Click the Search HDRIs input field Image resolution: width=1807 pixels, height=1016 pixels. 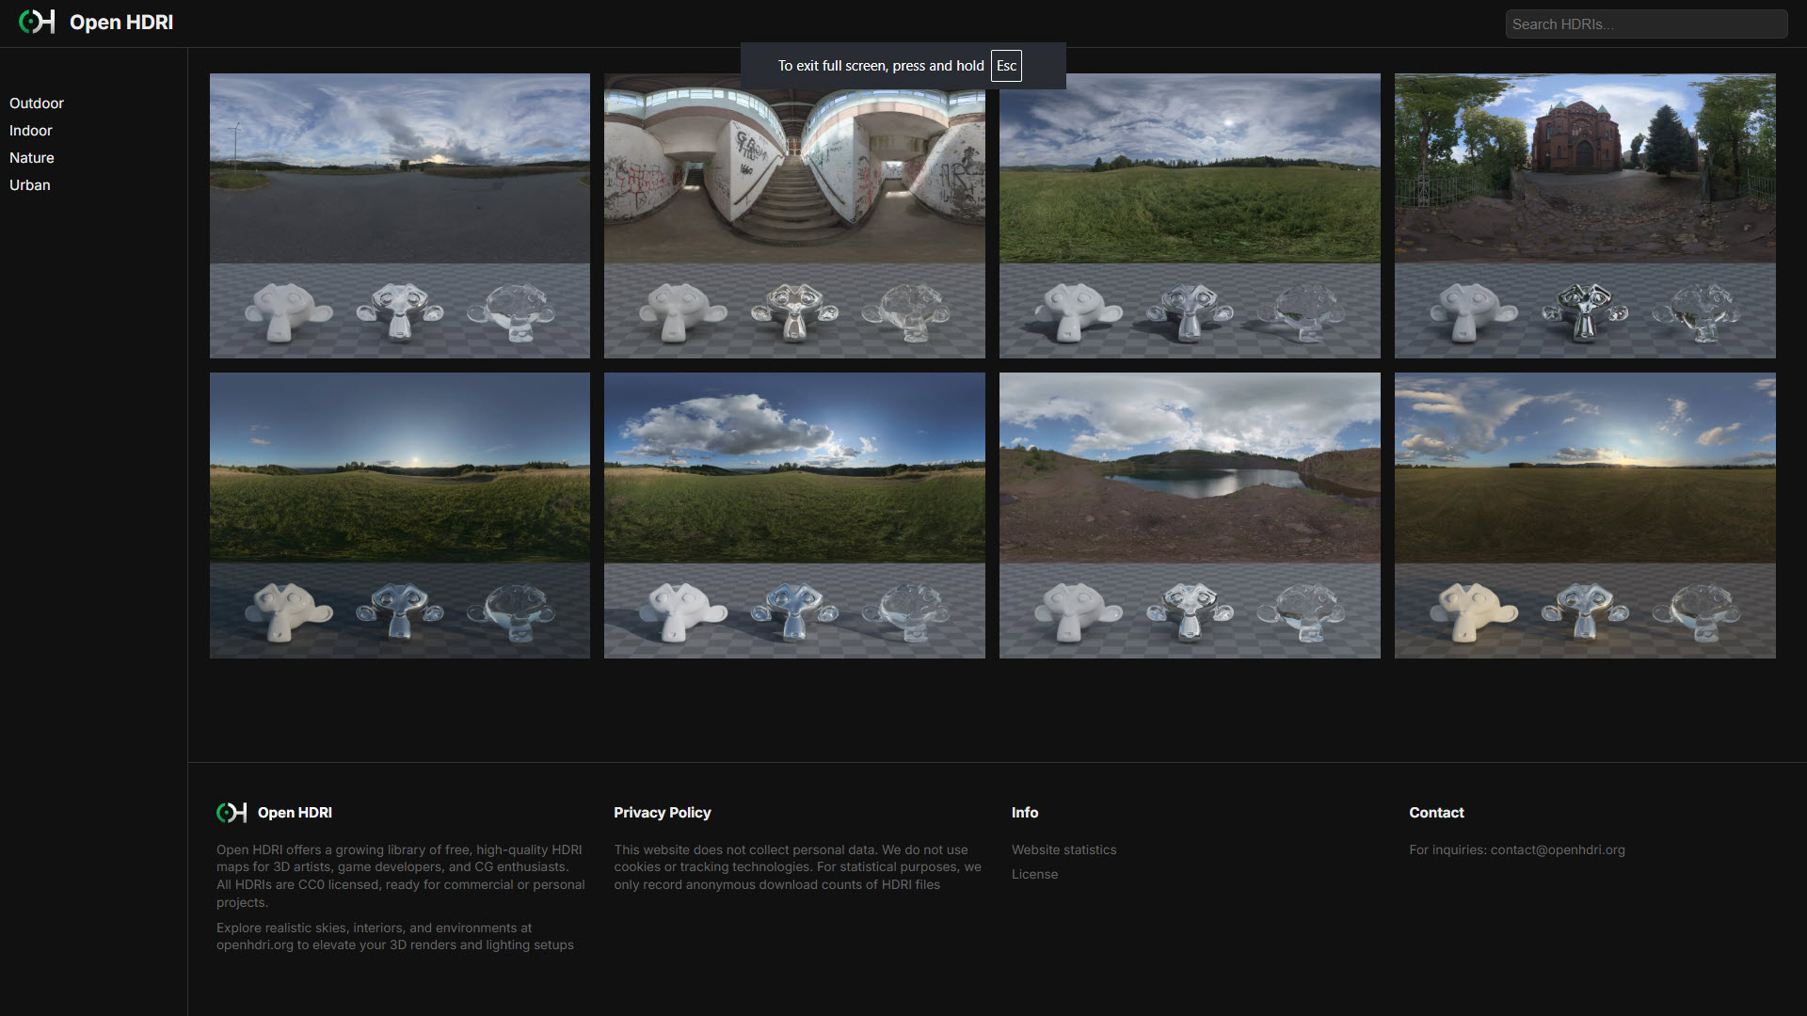tap(1645, 24)
